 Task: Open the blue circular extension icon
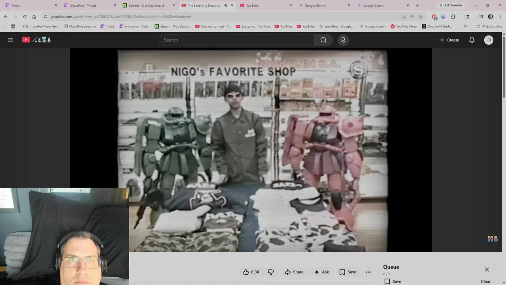click(x=443, y=17)
